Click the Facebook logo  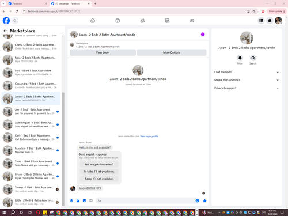pyautogui.click(x=6, y=21)
